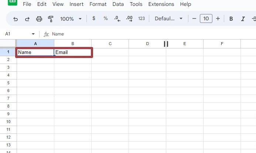This screenshot has width=256, height=153.
Task: Open the Tools menu
Action: 136,4
